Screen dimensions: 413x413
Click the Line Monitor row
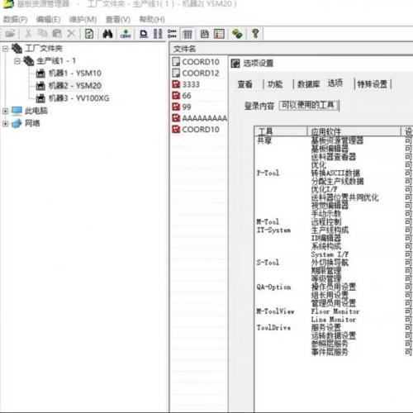tap(334, 320)
